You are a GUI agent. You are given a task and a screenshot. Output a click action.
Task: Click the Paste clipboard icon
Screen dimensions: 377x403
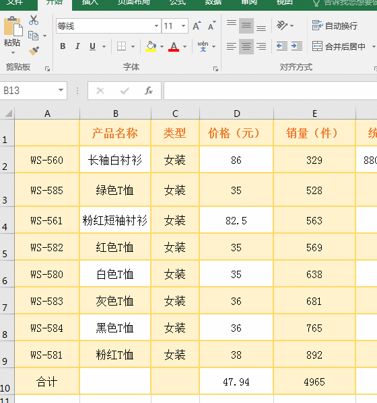pyautogui.click(x=13, y=26)
